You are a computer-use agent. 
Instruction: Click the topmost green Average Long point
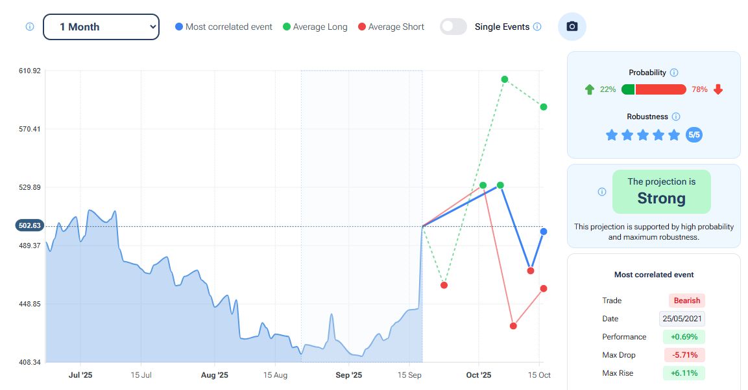pos(505,79)
